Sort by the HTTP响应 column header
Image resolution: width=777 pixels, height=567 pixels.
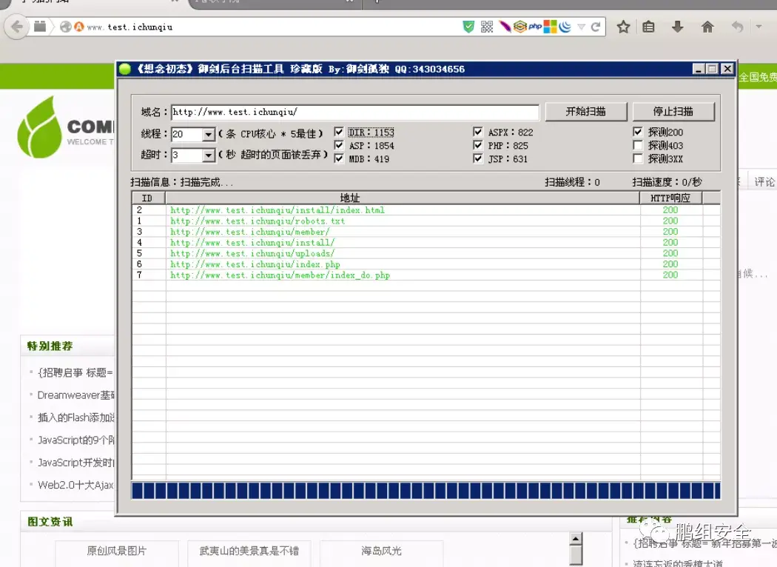(x=670, y=198)
